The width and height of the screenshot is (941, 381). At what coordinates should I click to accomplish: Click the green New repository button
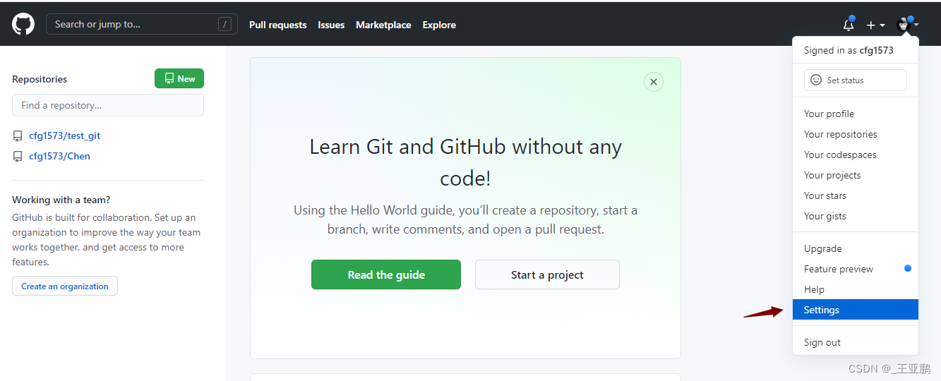(179, 78)
